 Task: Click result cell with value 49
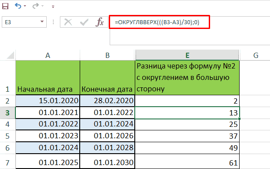(187, 148)
